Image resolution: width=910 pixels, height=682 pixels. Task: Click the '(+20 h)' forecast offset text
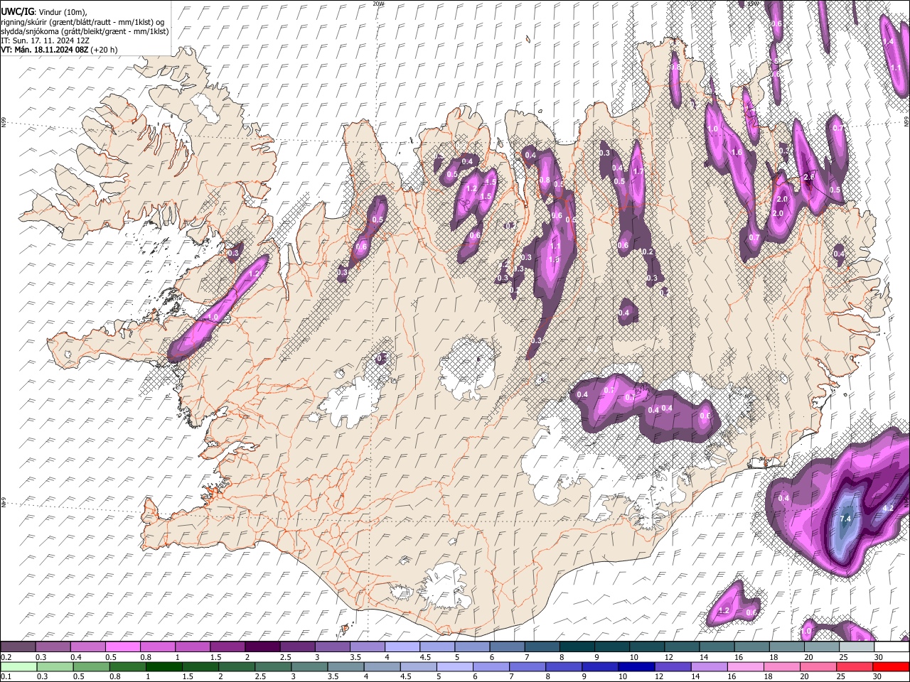[105, 50]
